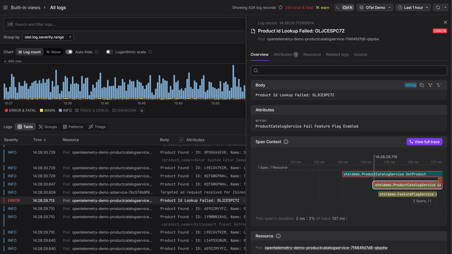Toggle the INFO legend series
This screenshot has height=254, width=452.
click(x=65, y=110)
